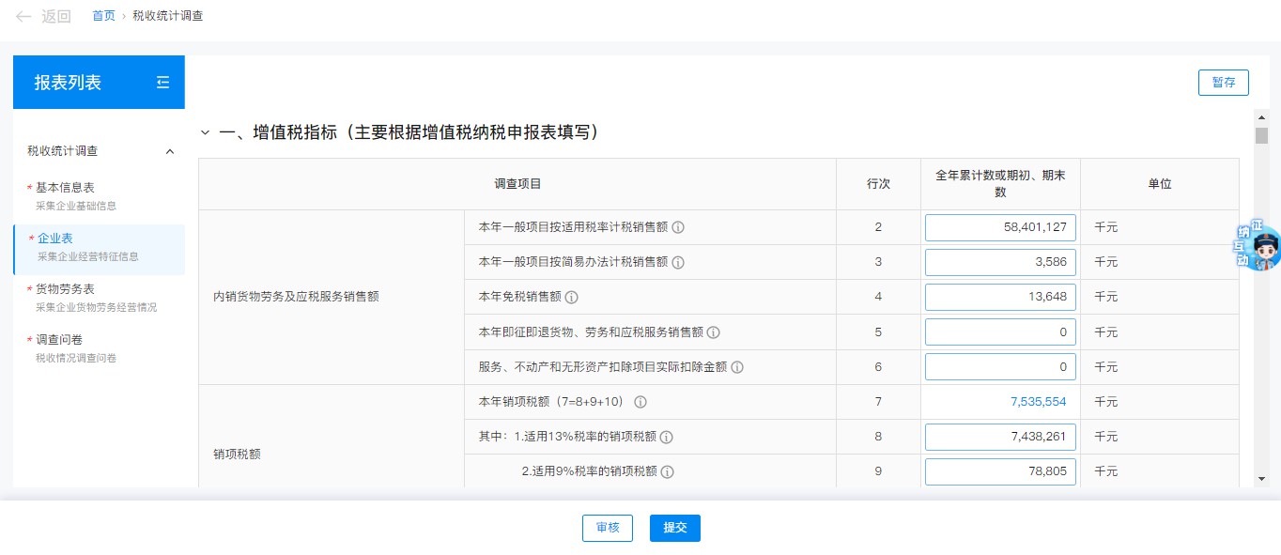Collapse the 一、增值税指标 section chevron
This screenshot has height=555, width=1281.
click(206, 133)
